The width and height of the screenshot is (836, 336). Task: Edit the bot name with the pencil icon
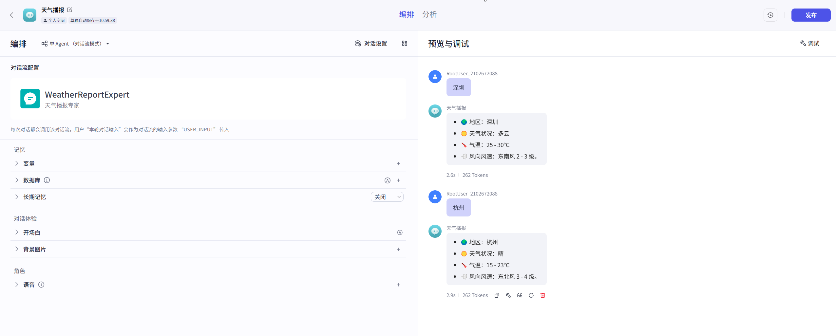(70, 10)
